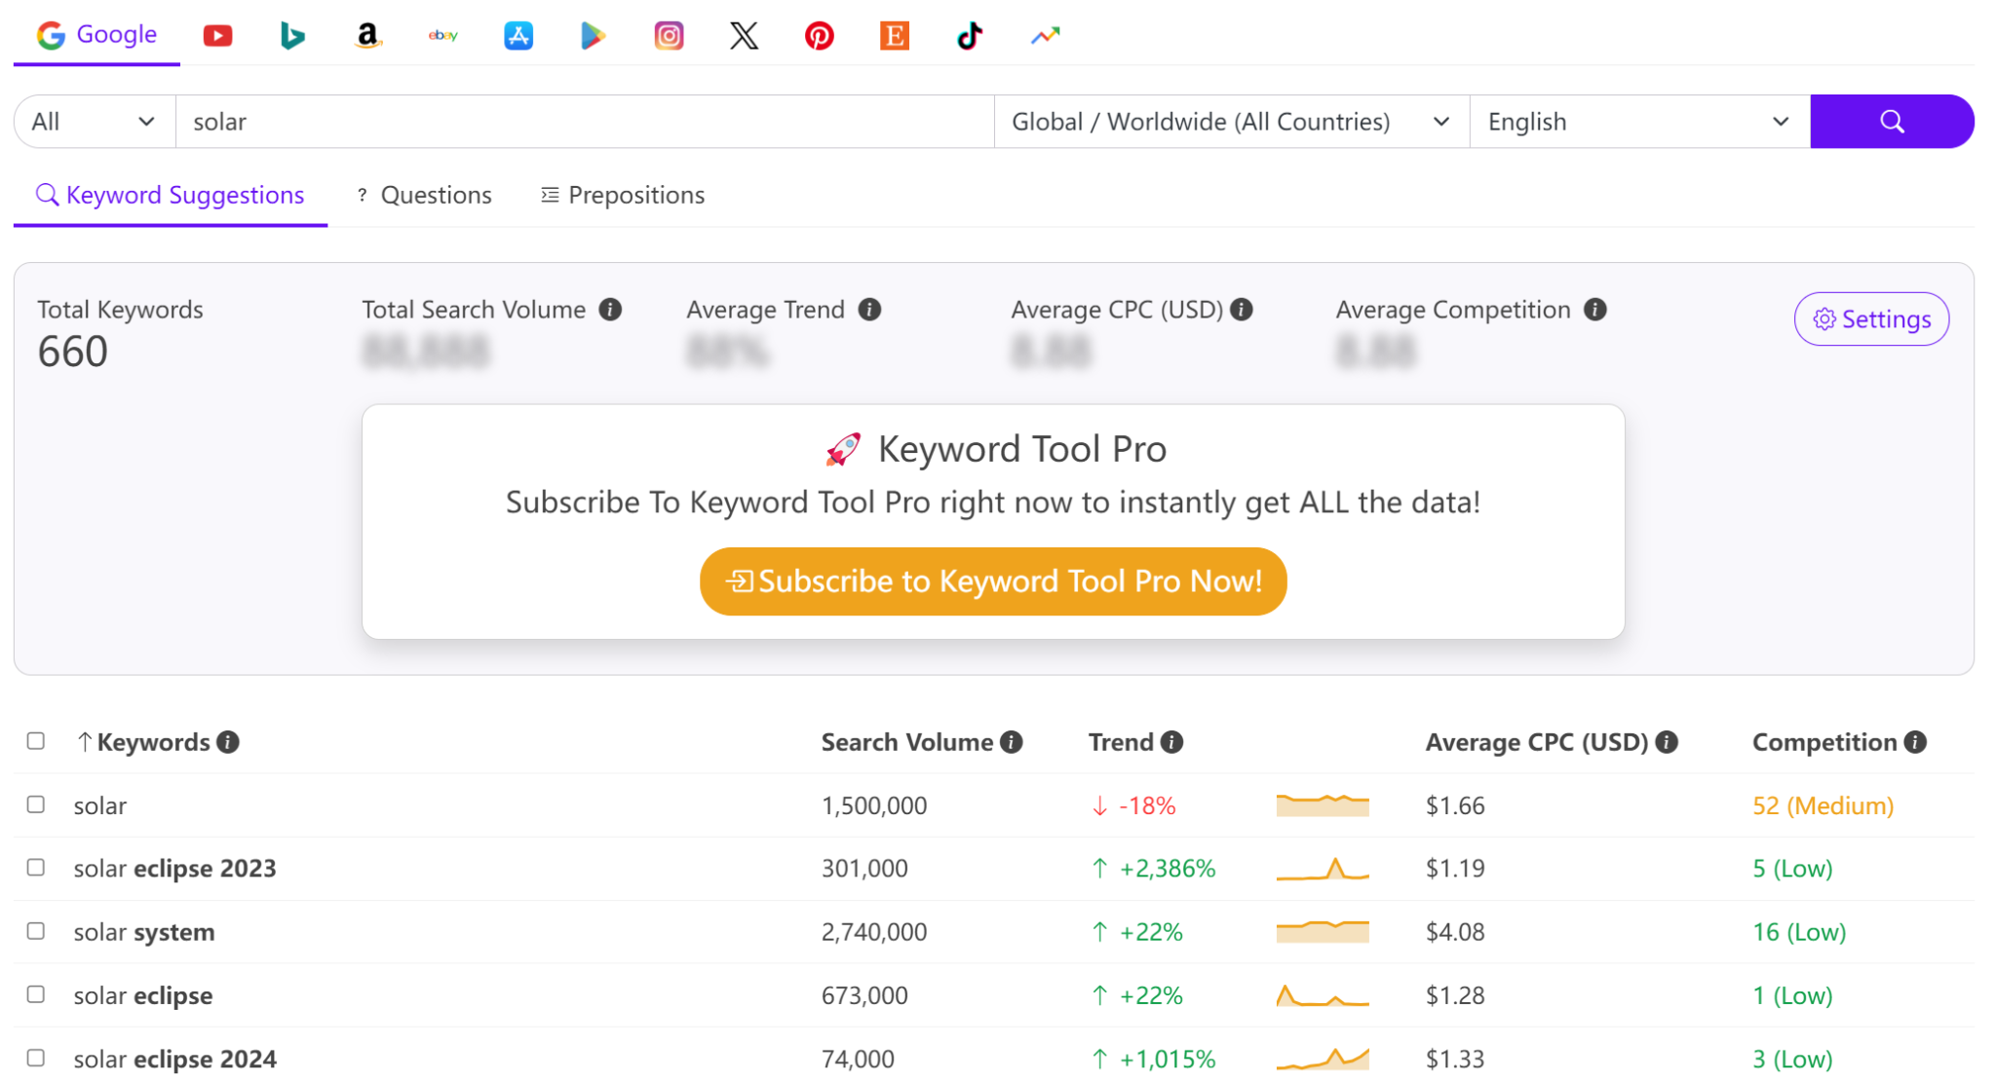The width and height of the screenshot is (1996, 1084).
Task: Sort by Search Volume column header
Action: (x=906, y=742)
